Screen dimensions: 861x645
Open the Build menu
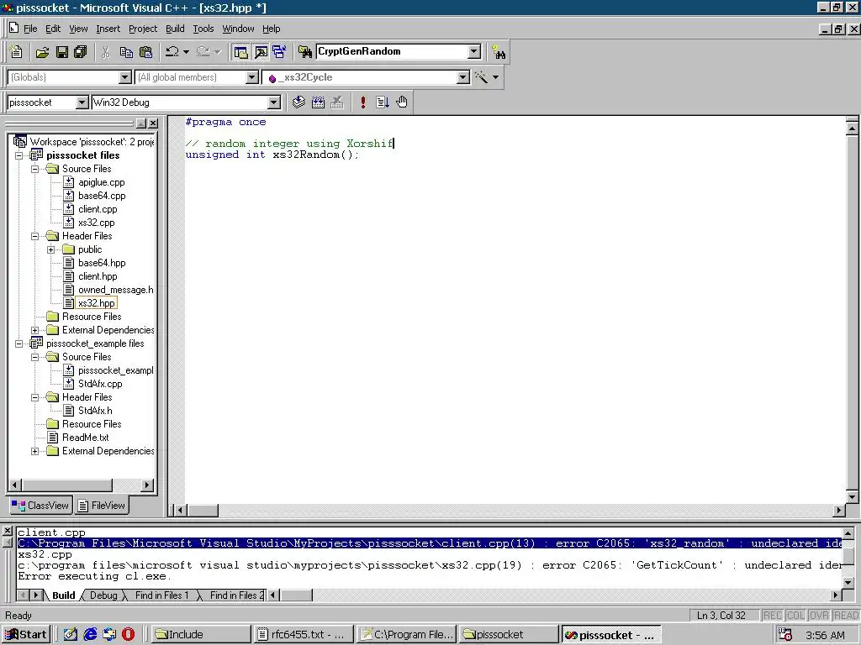tap(175, 29)
